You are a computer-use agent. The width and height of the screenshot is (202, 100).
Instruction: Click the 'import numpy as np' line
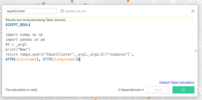pos(24,35)
